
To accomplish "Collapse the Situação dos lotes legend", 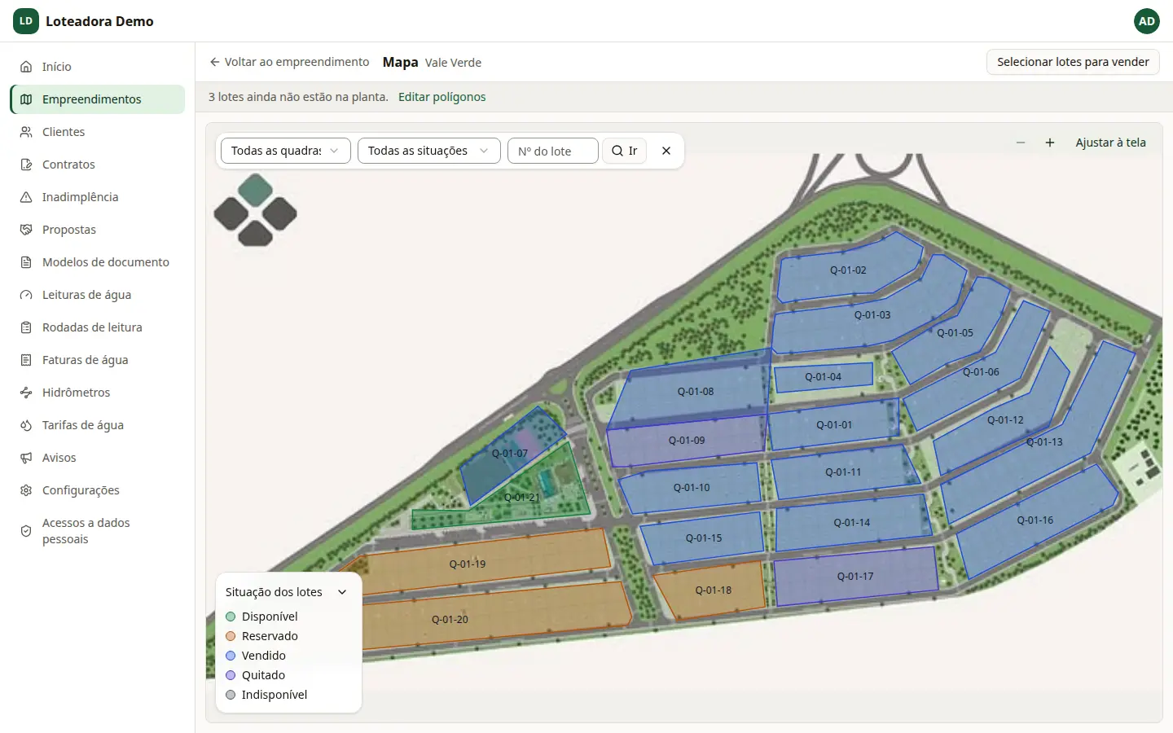I will coord(342,592).
